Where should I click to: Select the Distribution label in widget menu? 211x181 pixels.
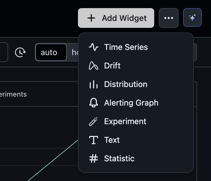point(126,84)
